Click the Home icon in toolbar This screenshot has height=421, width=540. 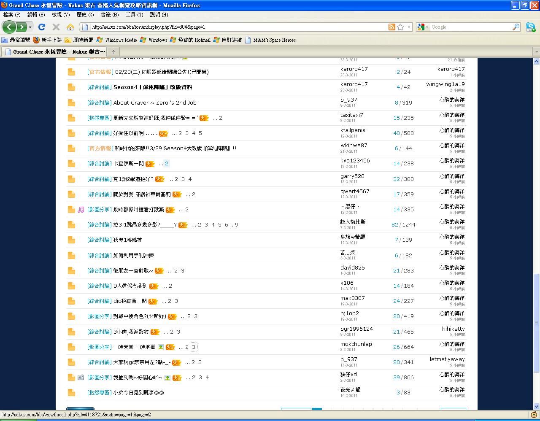pos(70,27)
